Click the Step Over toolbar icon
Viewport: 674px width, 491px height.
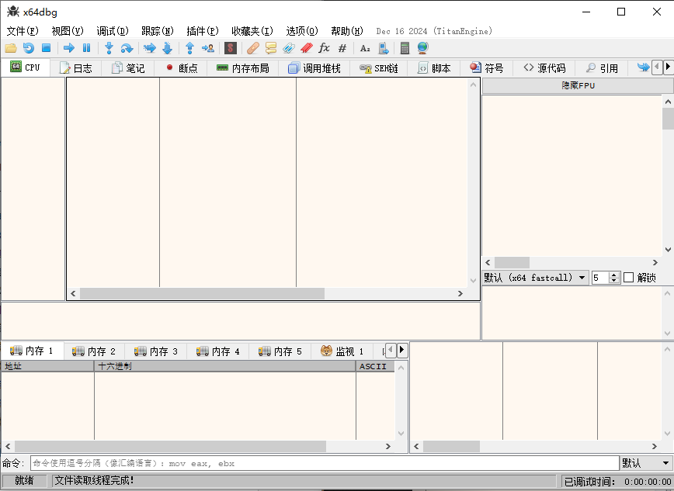click(x=127, y=48)
